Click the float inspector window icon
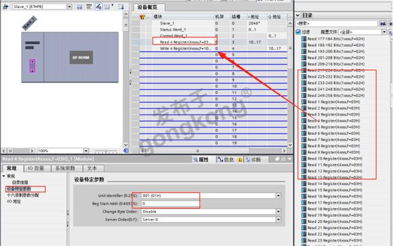 277,159
